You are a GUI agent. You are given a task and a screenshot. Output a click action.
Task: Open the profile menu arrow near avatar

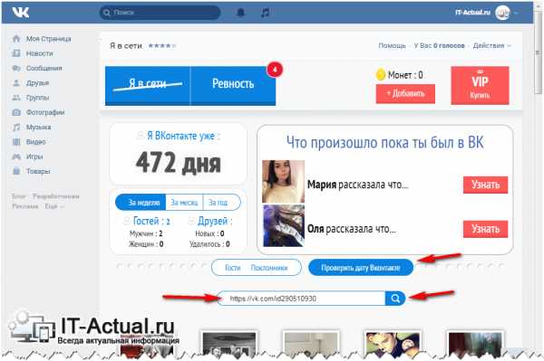(x=516, y=14)
